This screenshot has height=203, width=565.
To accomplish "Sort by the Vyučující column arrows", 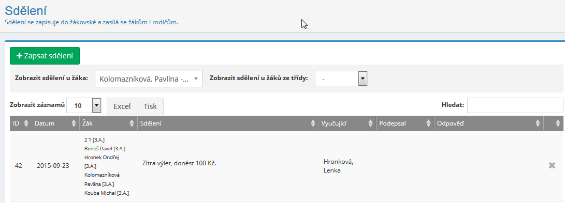I will 370,123.
